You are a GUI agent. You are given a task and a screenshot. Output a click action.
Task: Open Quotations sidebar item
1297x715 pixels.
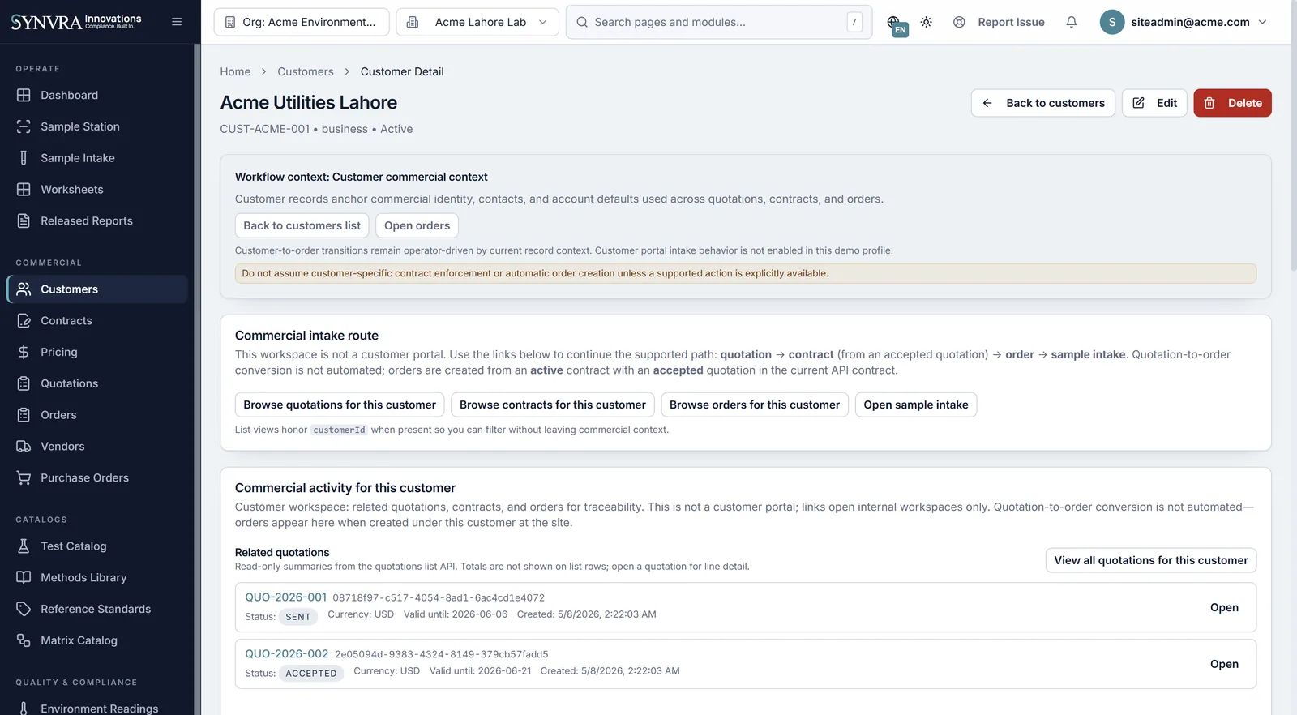click(97, 383)
